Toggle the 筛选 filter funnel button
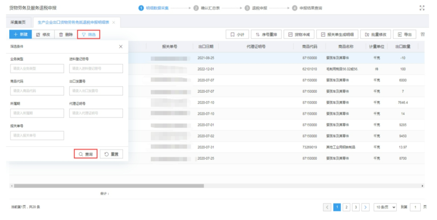The height and width of the screenshot is (220, 437). [89, 35]
